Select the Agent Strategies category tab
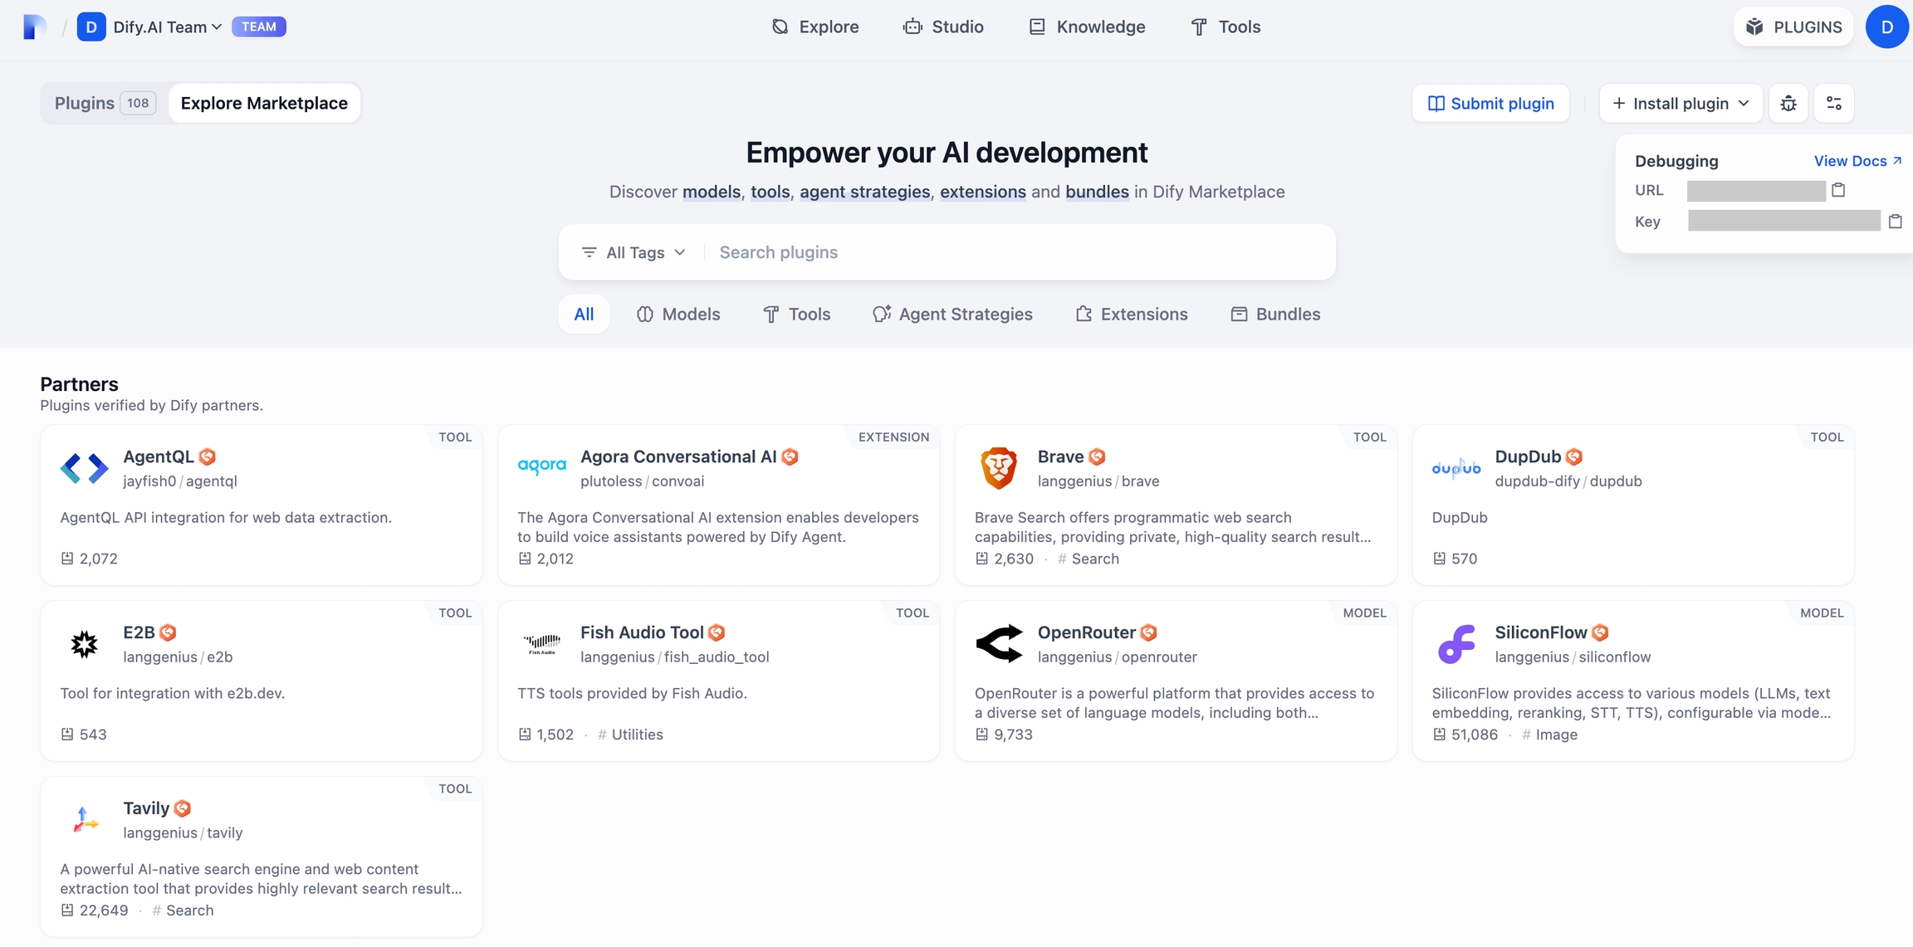This screenshot has width=1913, height=947. point(952,314)
